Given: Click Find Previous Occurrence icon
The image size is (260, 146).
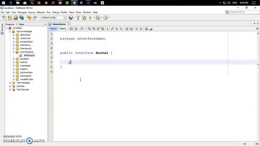Looking at the screenshot, I should pos(94,29).
